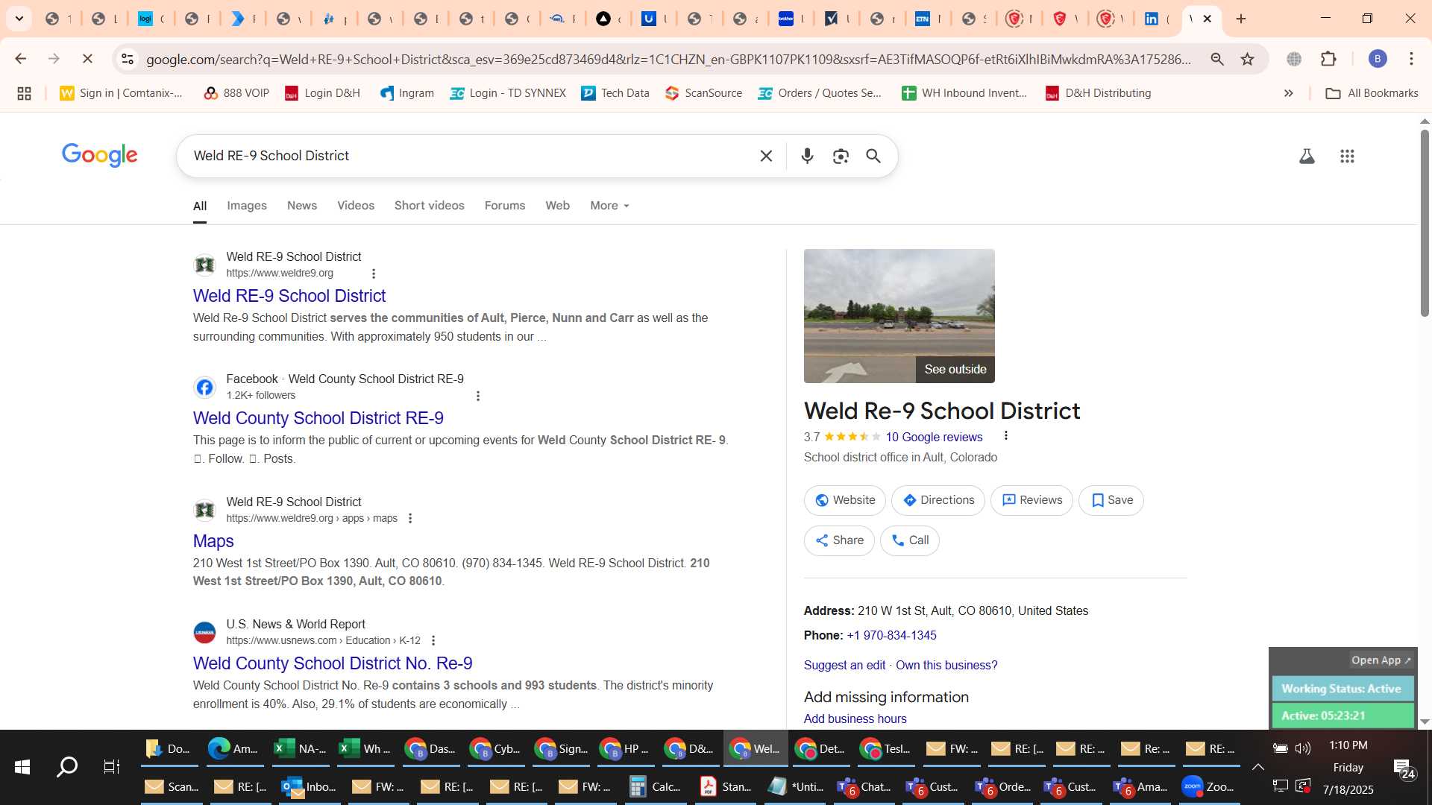
Task: Click the browser address bar URL
Action: (x=668, y=59)
